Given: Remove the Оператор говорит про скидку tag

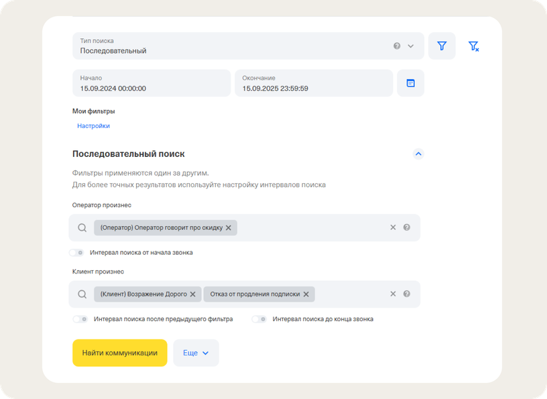Looking at the screenshot, I should (x=229, y=228).
